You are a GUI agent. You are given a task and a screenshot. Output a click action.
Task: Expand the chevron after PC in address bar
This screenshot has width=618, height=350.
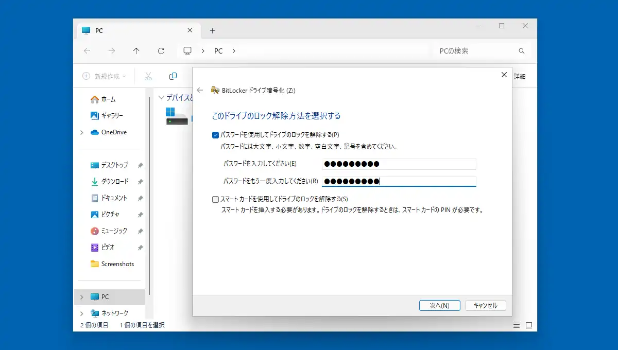tap(234, 51)
